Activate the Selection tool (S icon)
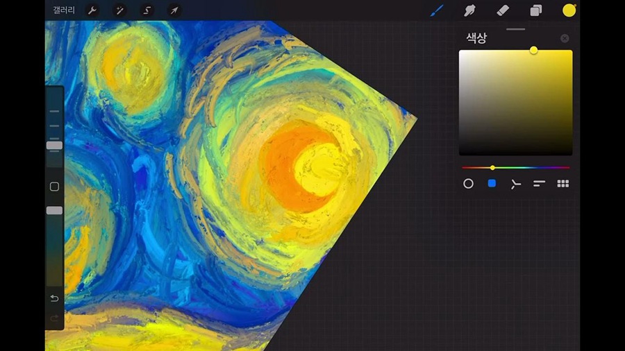This screenshot has width=625, height=351. (x=147, y=10)
